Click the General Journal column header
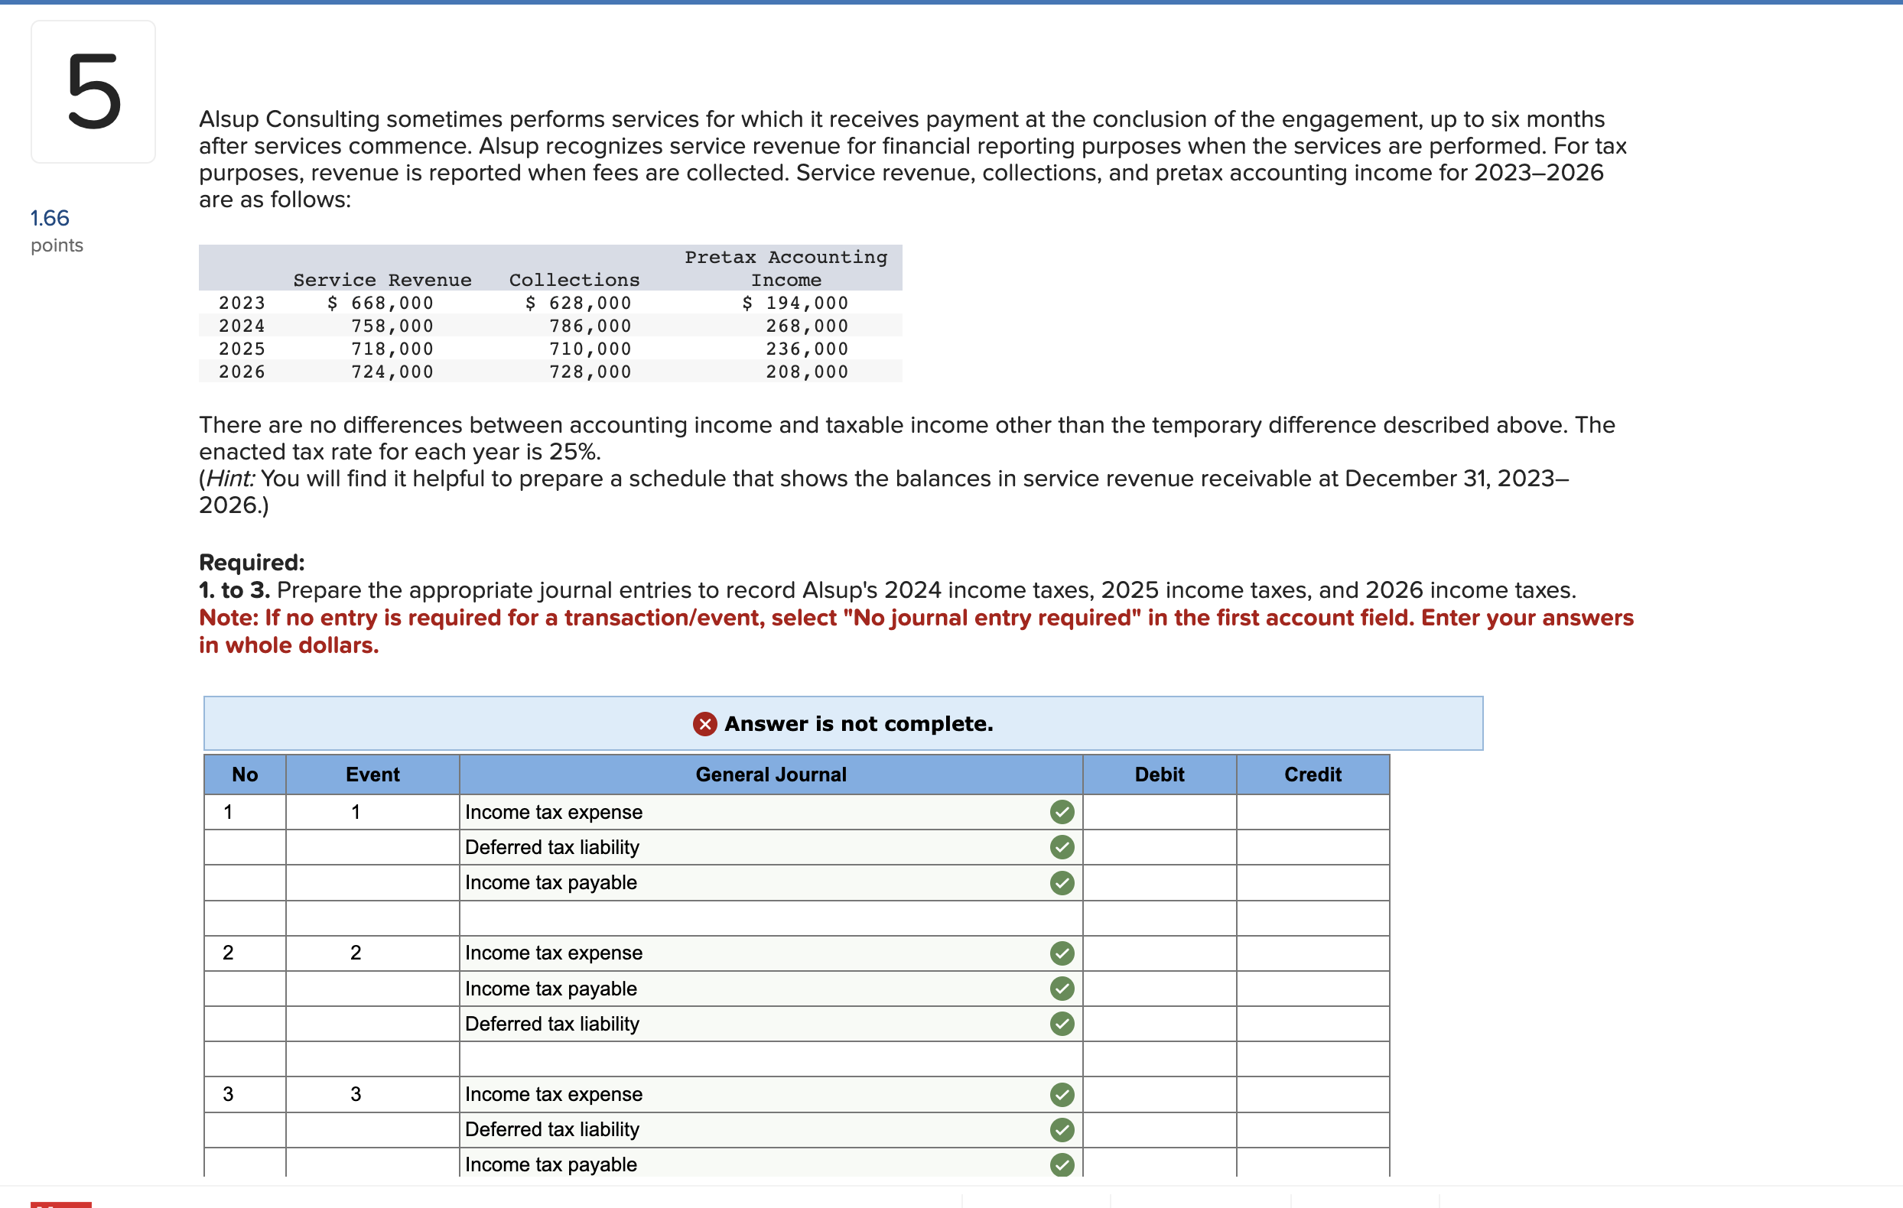Image resolution: width=1903 pixels, height=1208 pixels. tap(769, 774)
